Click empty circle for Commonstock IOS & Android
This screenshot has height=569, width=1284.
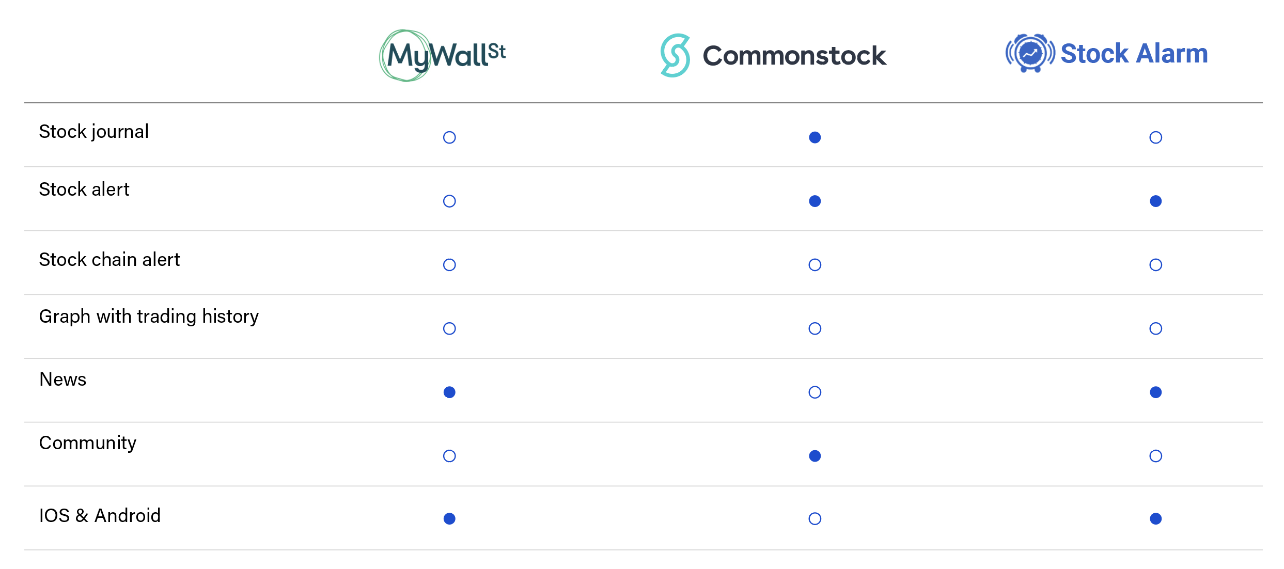[x=815, y=518]
